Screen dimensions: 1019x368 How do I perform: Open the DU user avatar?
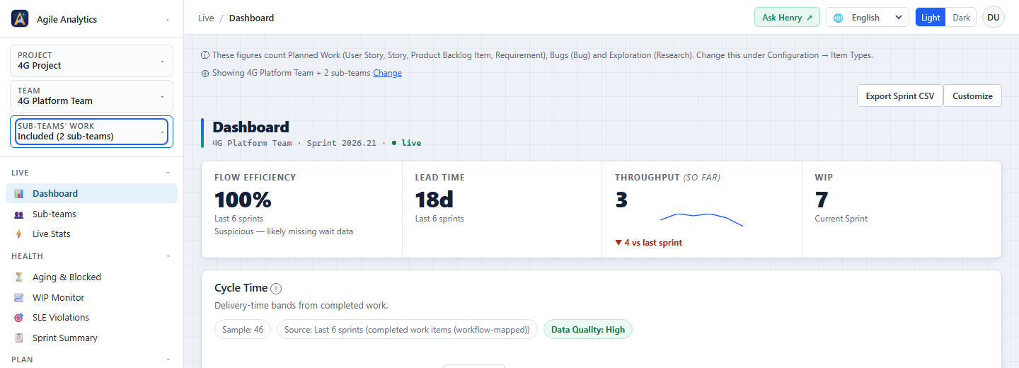994,18
